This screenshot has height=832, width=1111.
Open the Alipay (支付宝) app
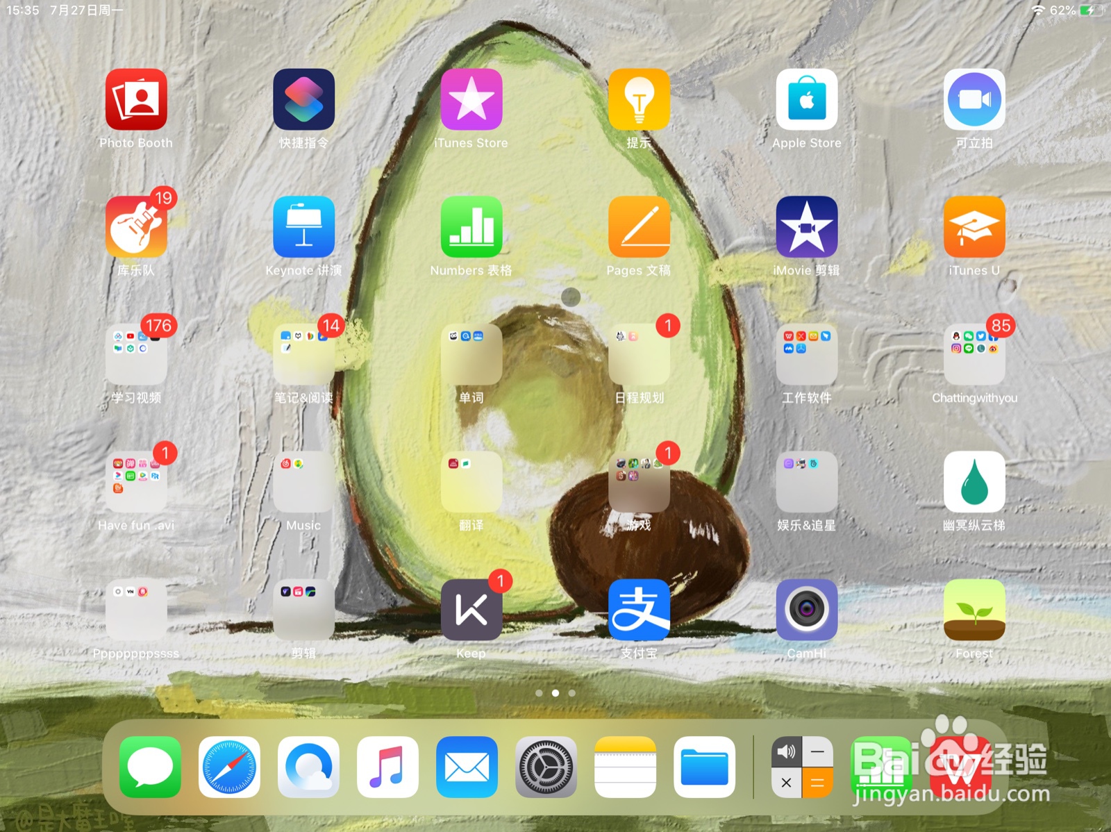(x=639, y=610)
